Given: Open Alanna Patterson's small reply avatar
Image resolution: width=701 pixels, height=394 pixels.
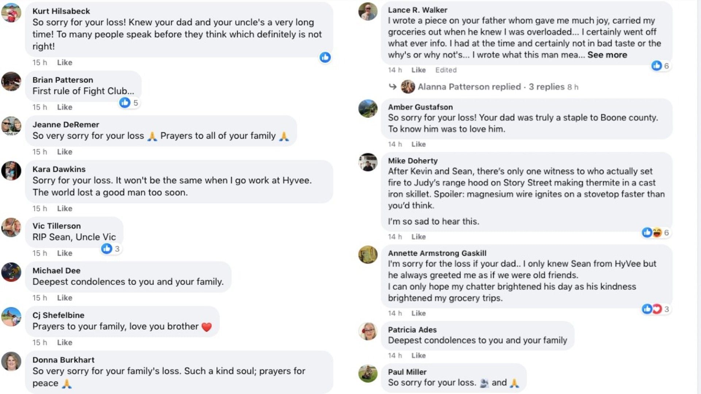Looking at the screenshot, I should point(408,87).
